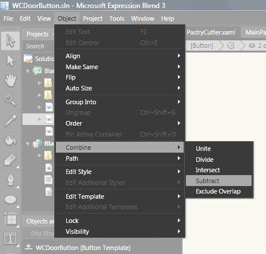The height and width of the screenshot is (254, 266).
Task: Expand the Auto Size submenu
Action: pos(120,88)
